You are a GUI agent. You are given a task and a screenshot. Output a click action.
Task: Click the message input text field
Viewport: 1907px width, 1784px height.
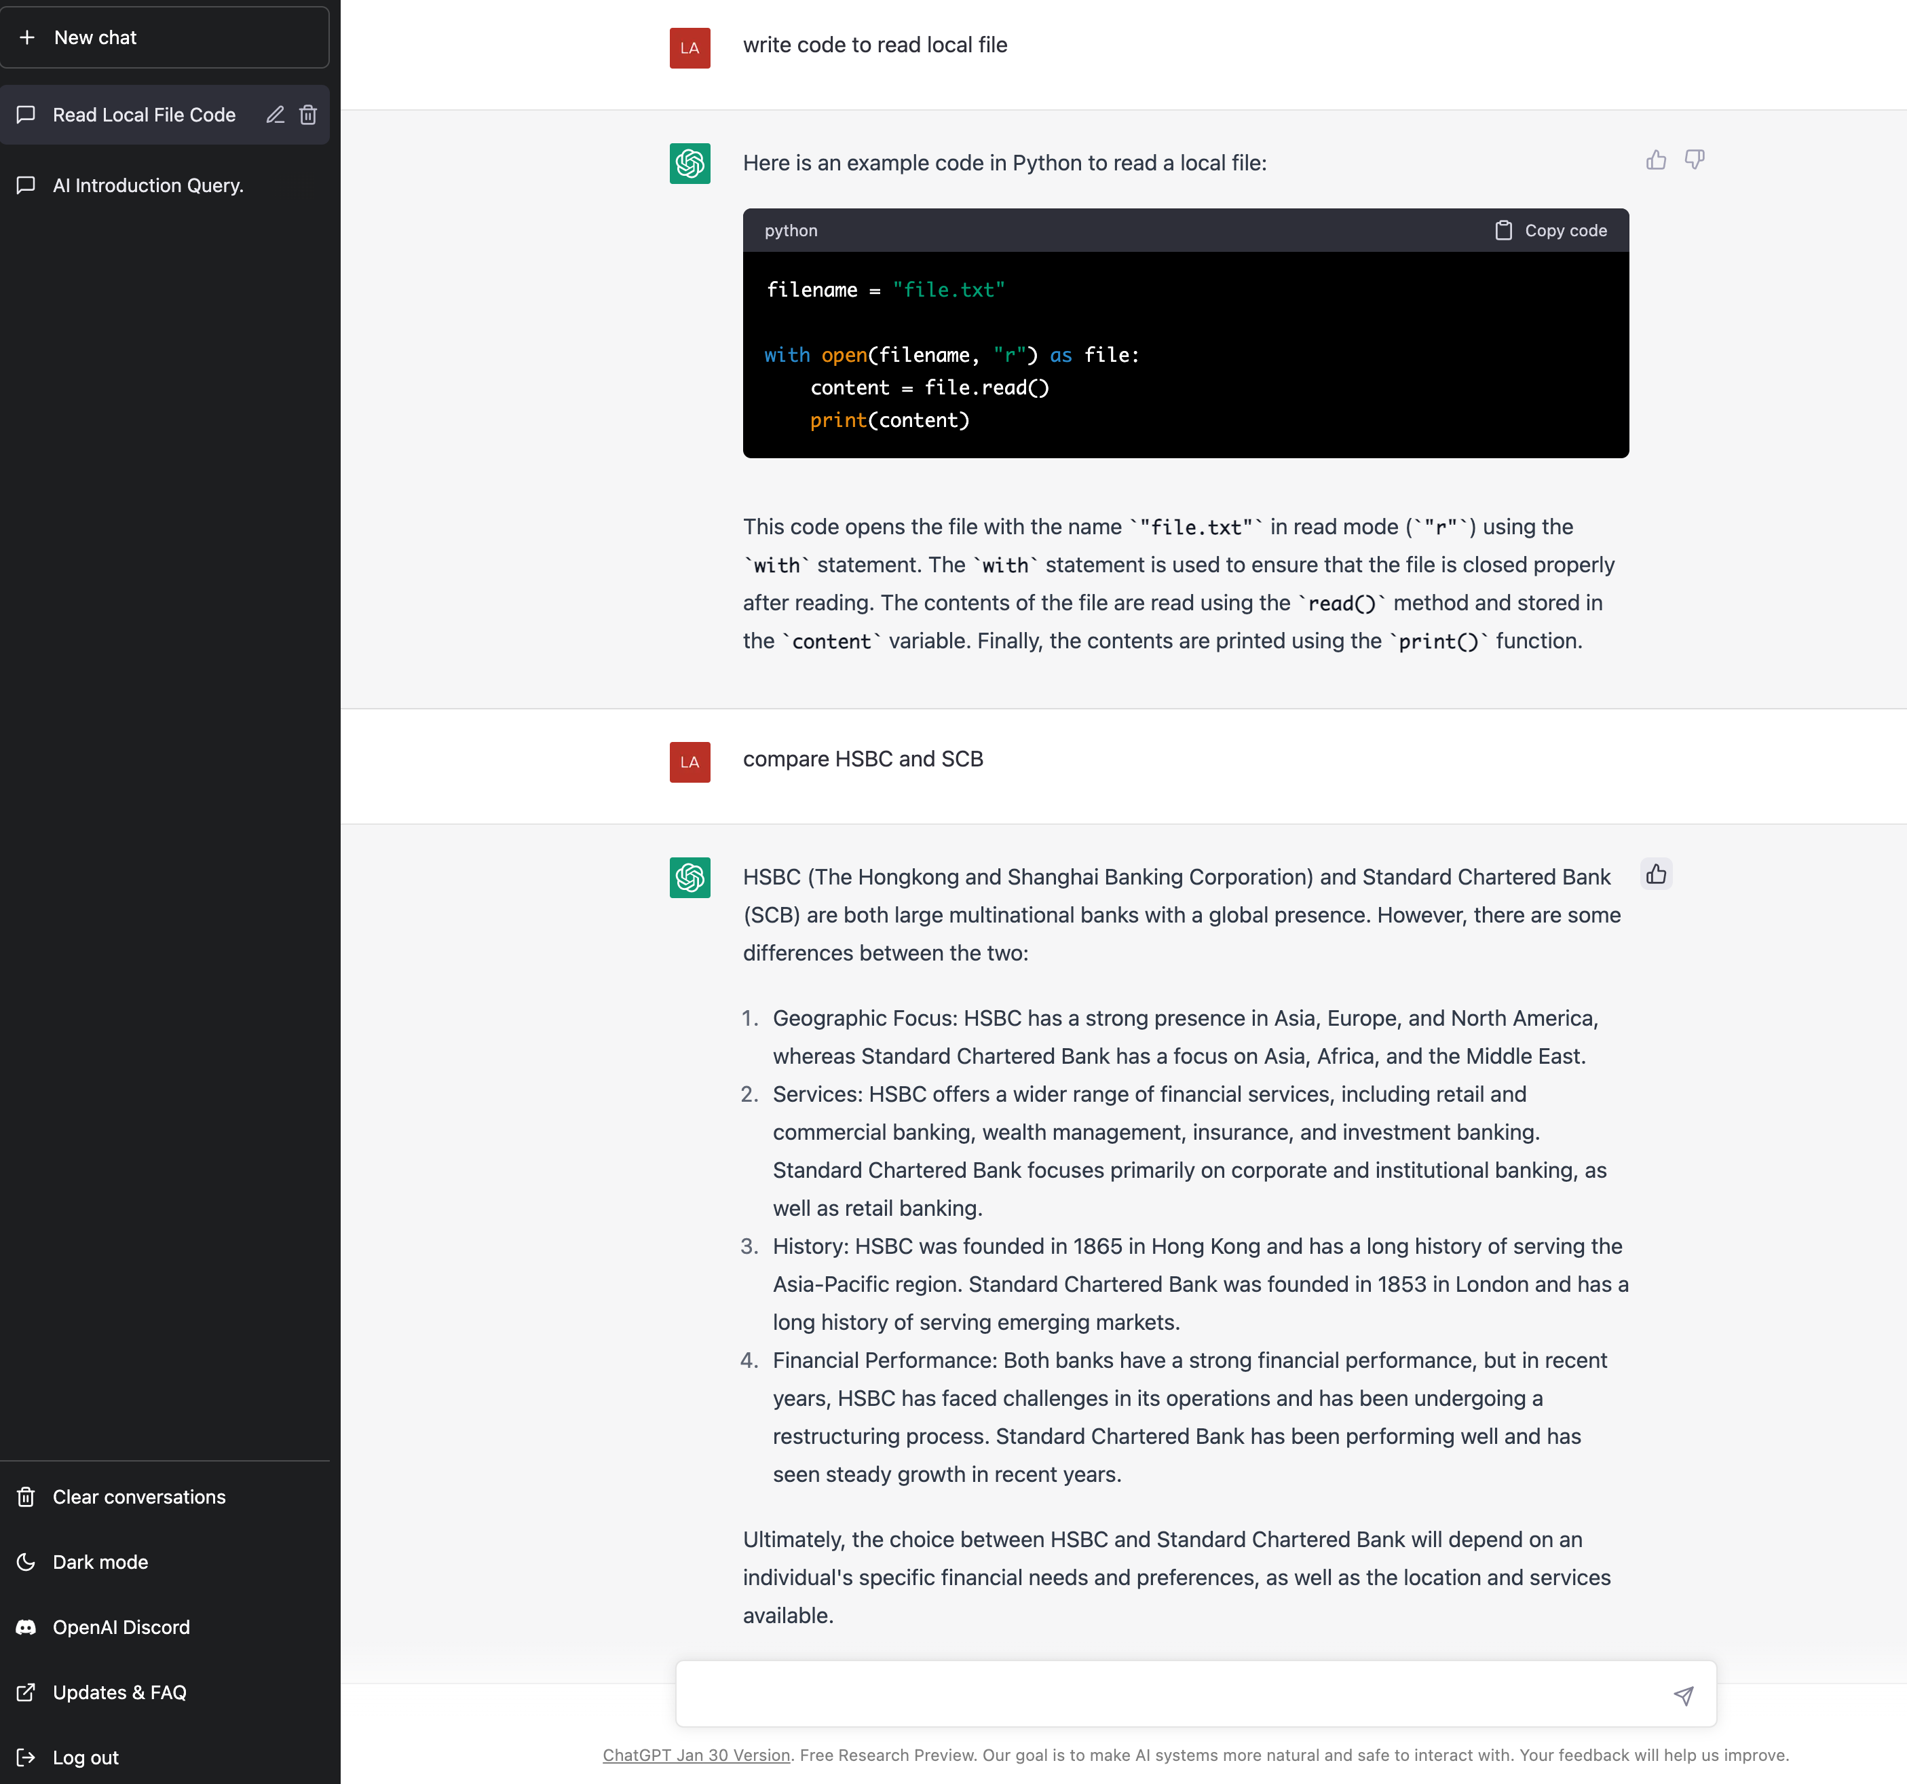point(1170,1695)
